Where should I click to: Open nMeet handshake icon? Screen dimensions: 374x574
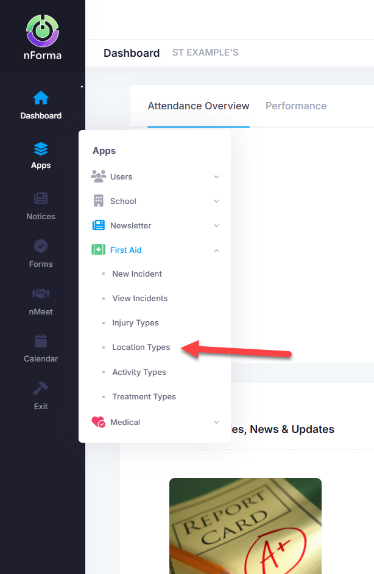(x=41, y=293)
